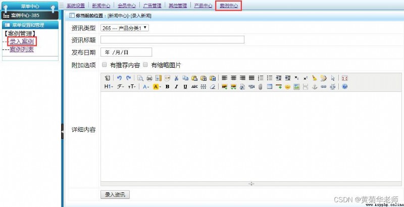This screenshot has height=207, width=404.
Task: Click the 资讯标题 input field
Action: click(172, 40)
